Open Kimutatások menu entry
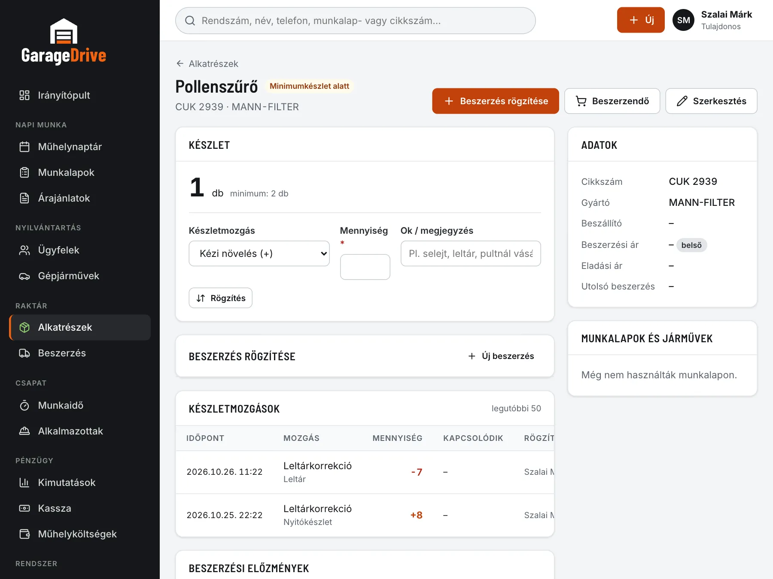This screenshot has width=773, height=579. coord(80,482)
